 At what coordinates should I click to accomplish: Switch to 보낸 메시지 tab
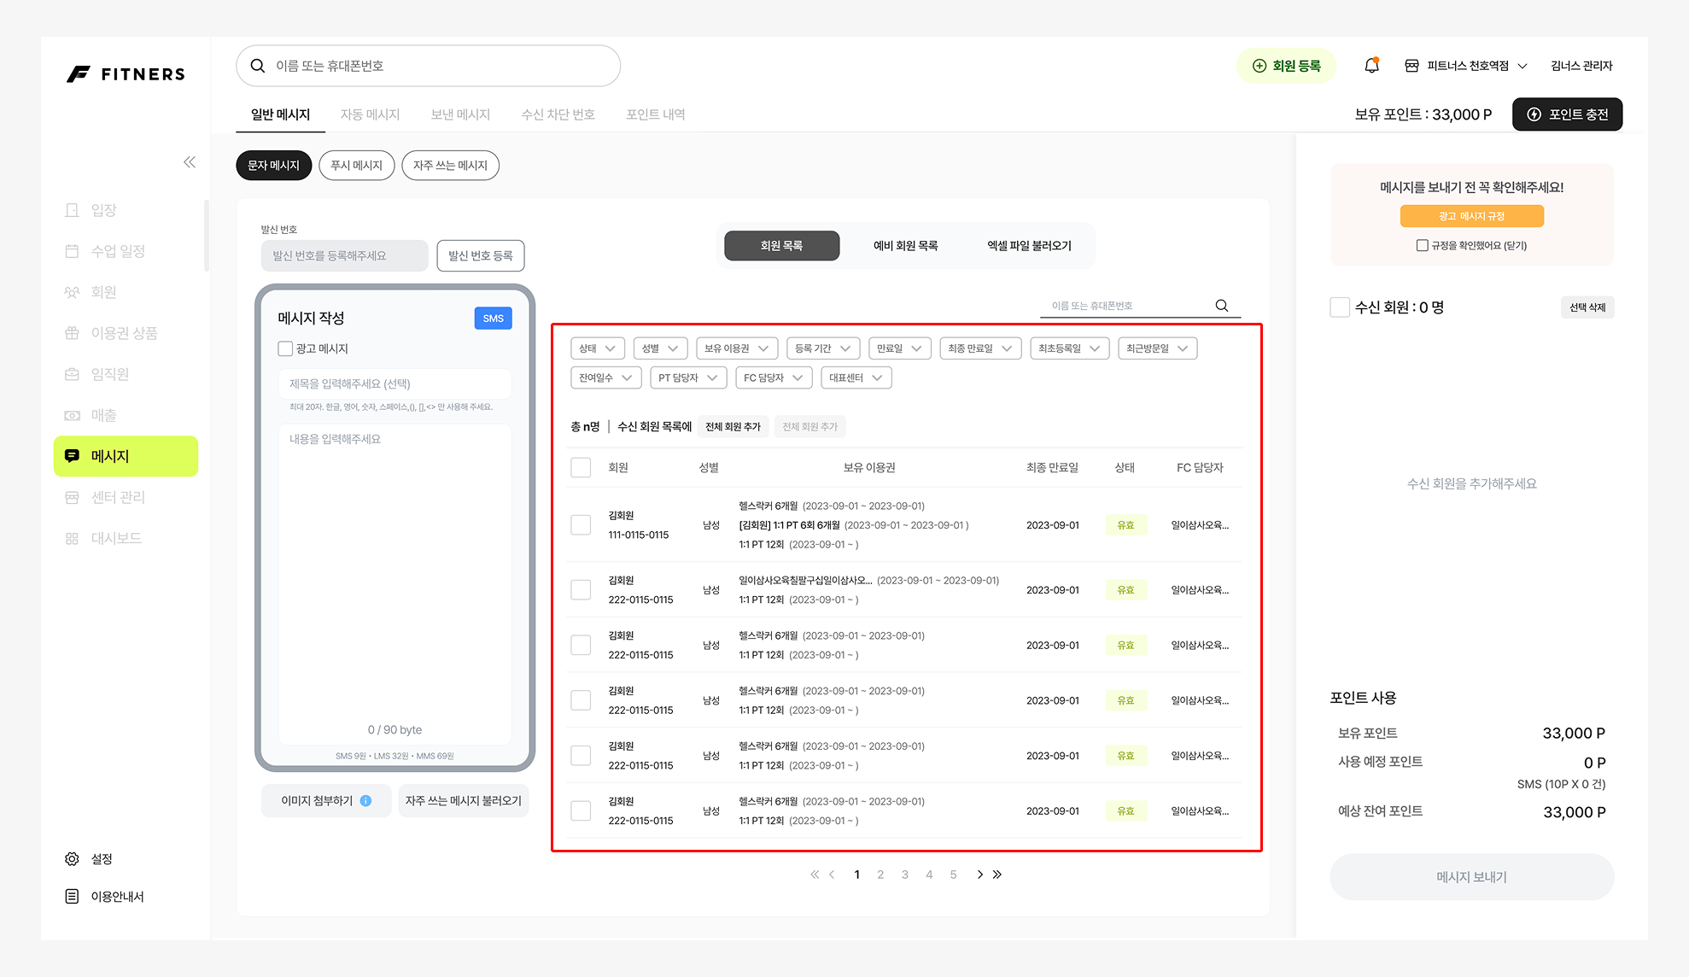click(x=460, y=114)
